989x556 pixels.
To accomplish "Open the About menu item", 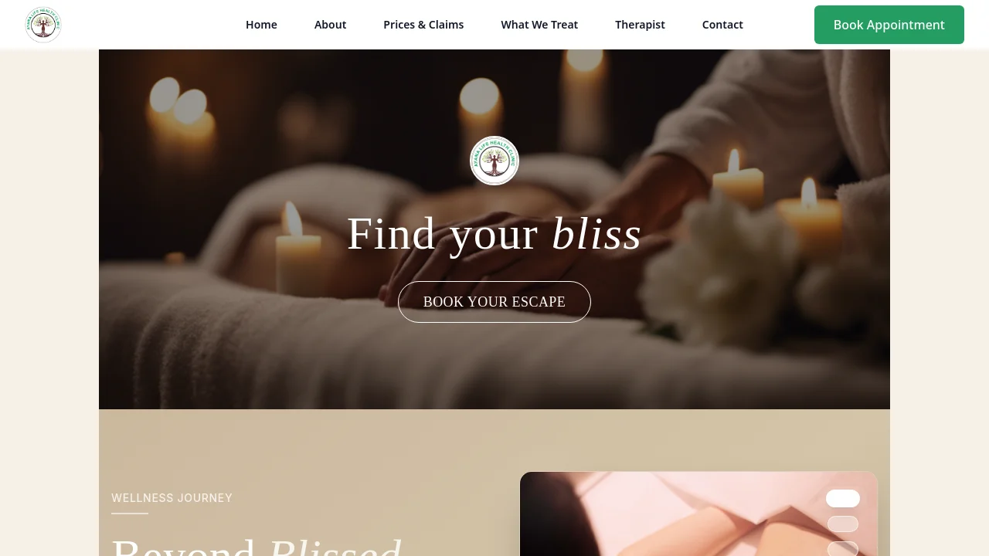I will (x=330, y=25).
